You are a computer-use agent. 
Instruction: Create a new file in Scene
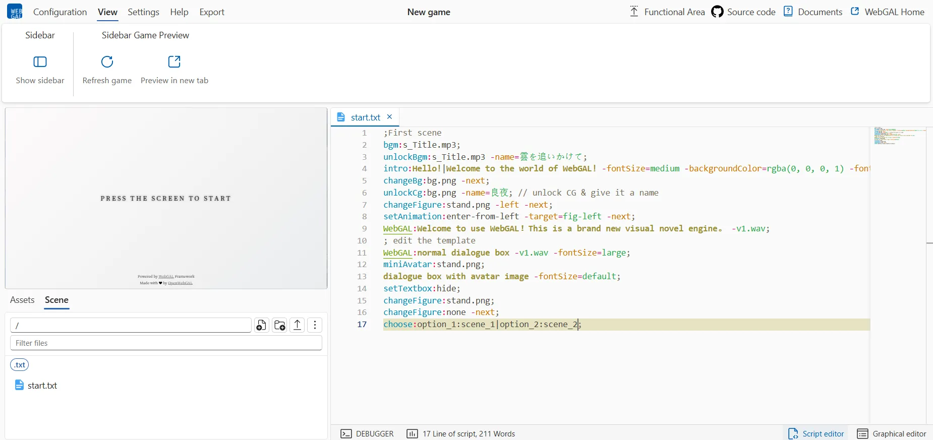[x=261, y=325]
